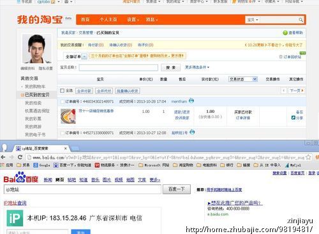Click the 搜索设置 link on Baidu
The height and width of the screenshot is (234, 319).
pos(279,173)
